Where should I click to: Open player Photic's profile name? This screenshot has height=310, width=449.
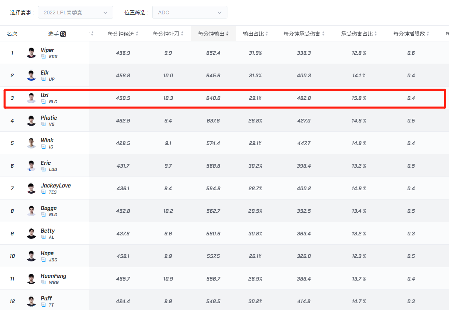(49, 118)
